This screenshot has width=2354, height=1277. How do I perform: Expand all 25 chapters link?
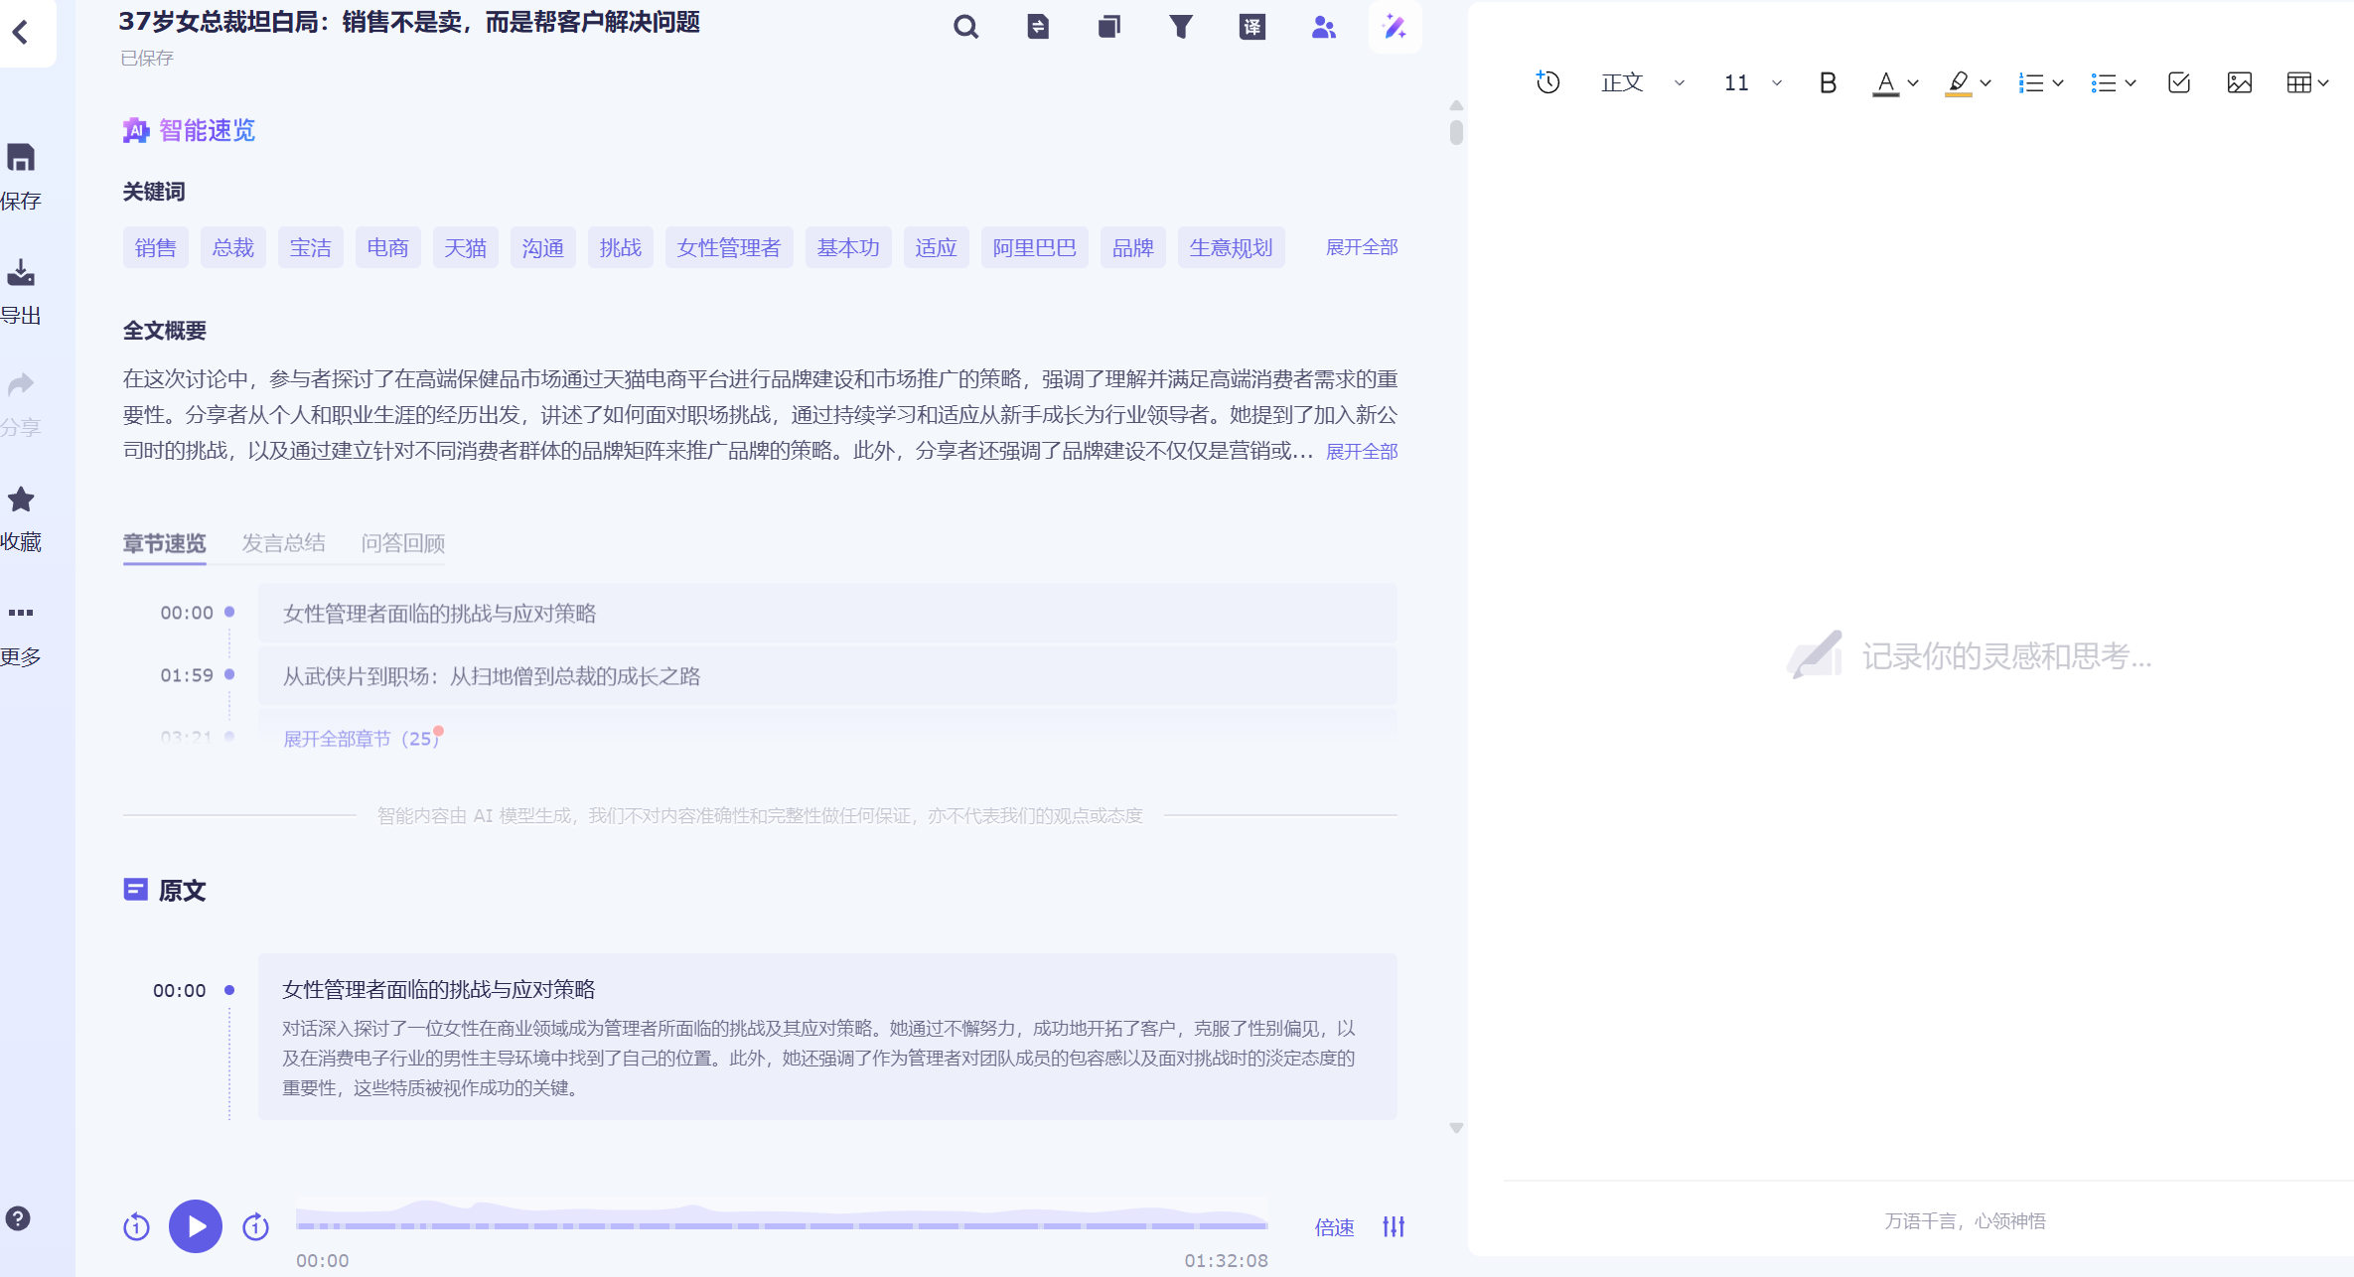(361, 739)
